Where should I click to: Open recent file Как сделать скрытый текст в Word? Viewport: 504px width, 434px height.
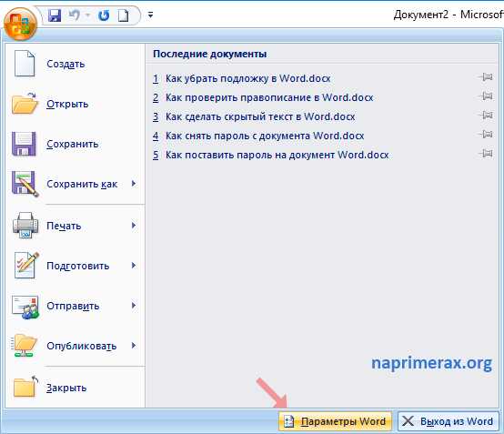(260, 116)
